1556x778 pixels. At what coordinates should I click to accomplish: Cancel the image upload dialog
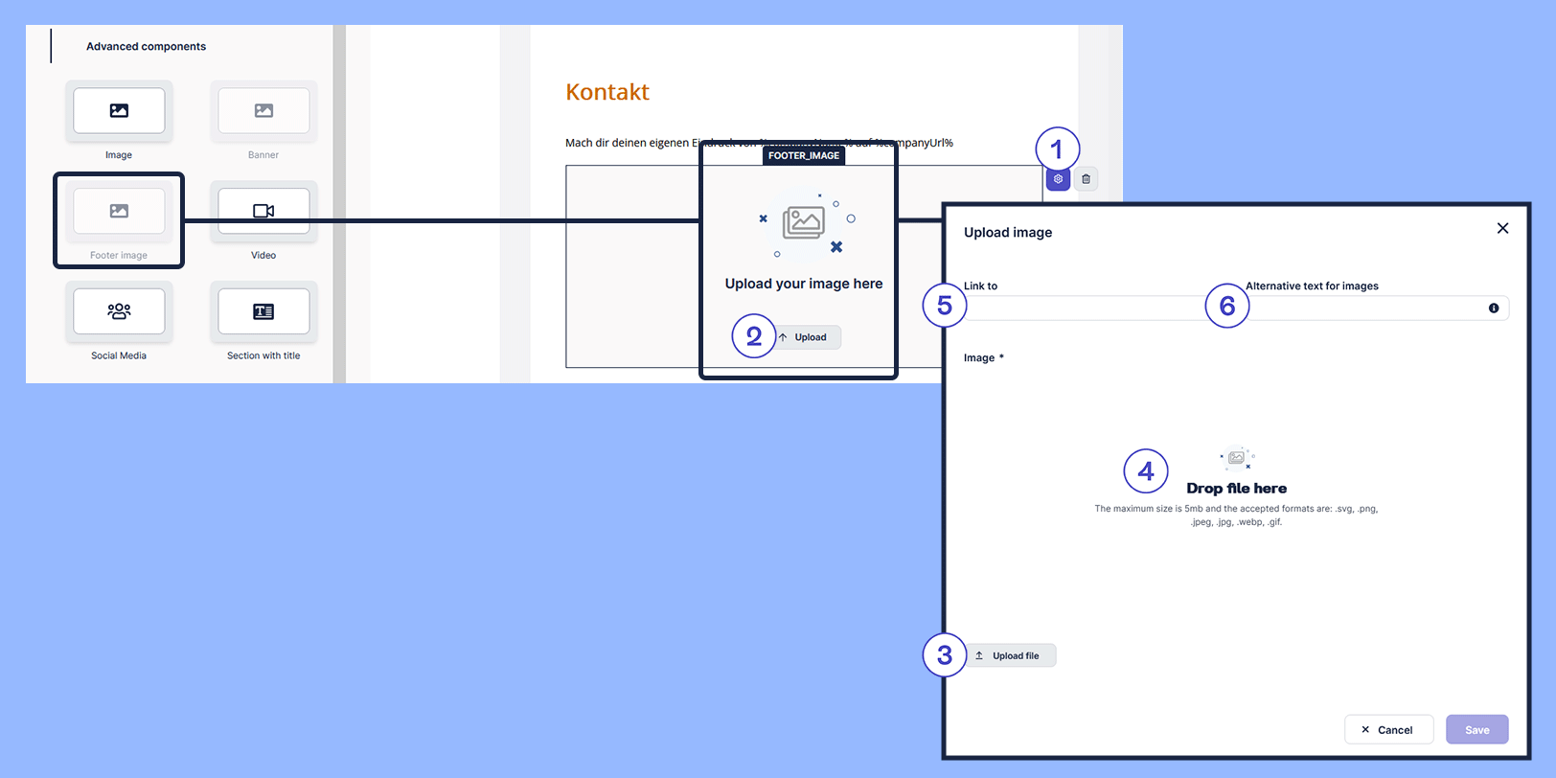tap(1388, 729)
